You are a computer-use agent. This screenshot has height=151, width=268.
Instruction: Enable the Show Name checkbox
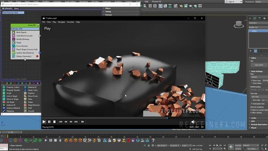coord(252,83)
